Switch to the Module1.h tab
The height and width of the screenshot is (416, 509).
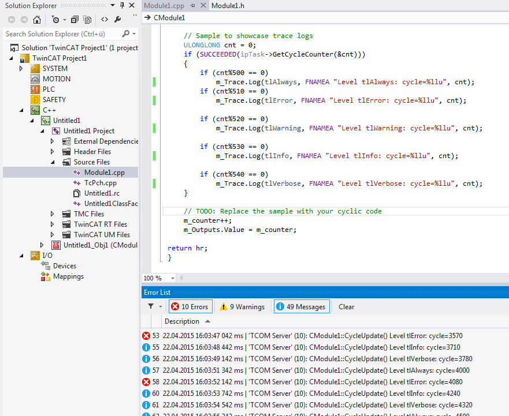pyautogui.click(x=228, y=6)
